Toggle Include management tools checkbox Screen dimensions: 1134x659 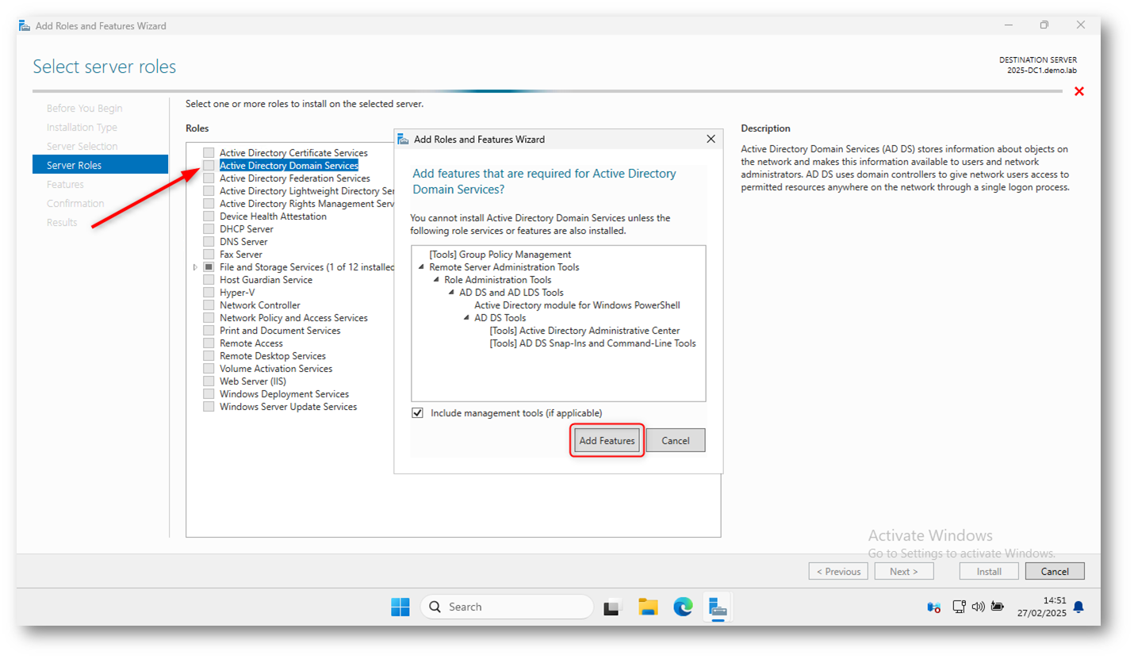click(417, 413)
